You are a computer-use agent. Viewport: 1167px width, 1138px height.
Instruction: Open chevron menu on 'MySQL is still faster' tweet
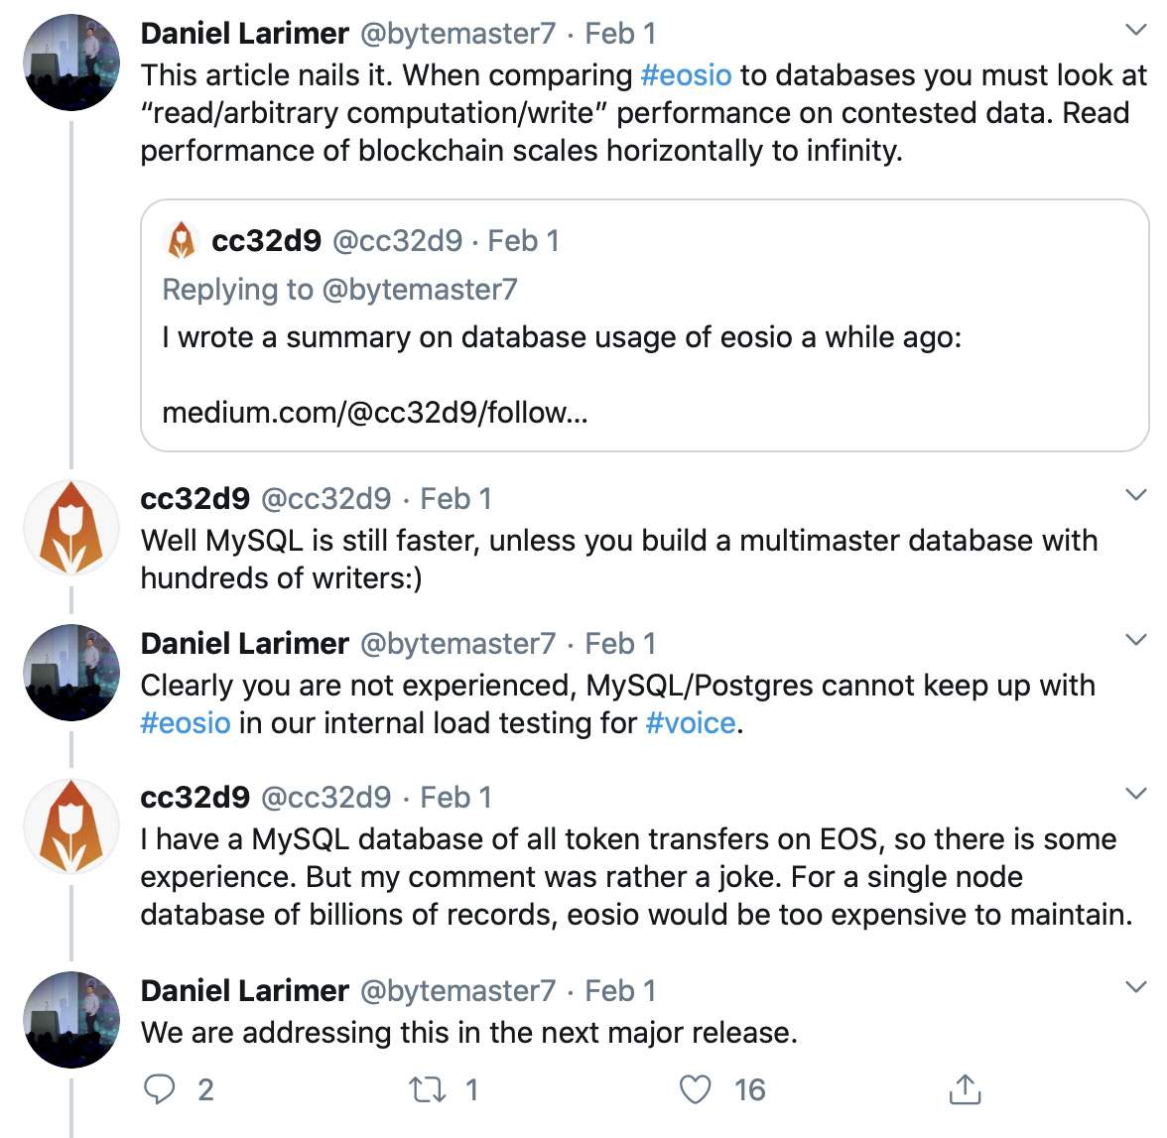(x=1136, y=495)
